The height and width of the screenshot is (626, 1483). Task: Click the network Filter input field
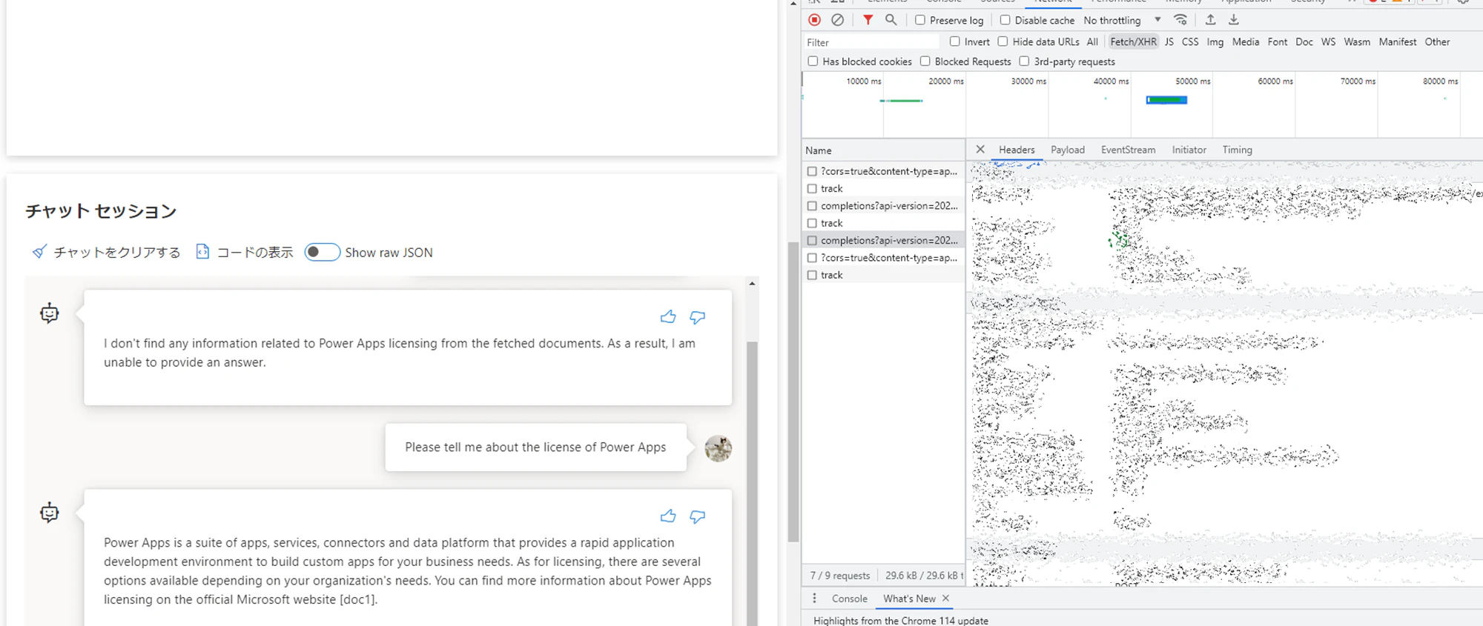click(x=872, y=42)
